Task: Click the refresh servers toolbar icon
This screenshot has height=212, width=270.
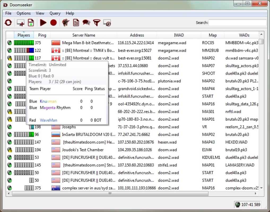Action: pos(8,23)
